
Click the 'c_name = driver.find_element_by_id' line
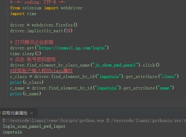click(92, 88)
